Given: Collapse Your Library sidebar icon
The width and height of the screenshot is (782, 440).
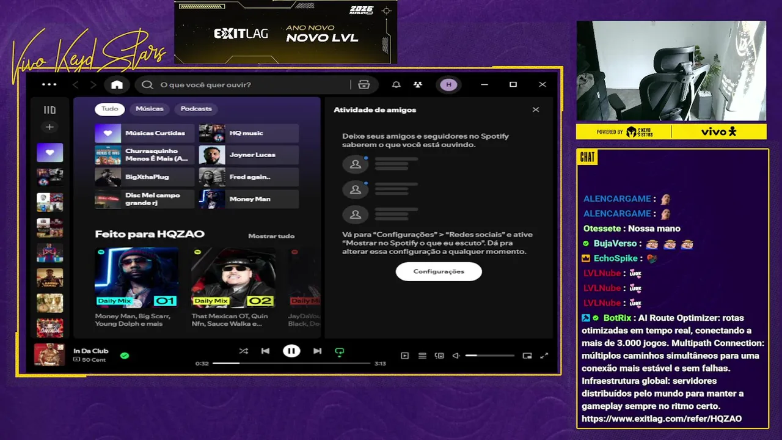Looking at the screenshot, I should coord(49,110).
